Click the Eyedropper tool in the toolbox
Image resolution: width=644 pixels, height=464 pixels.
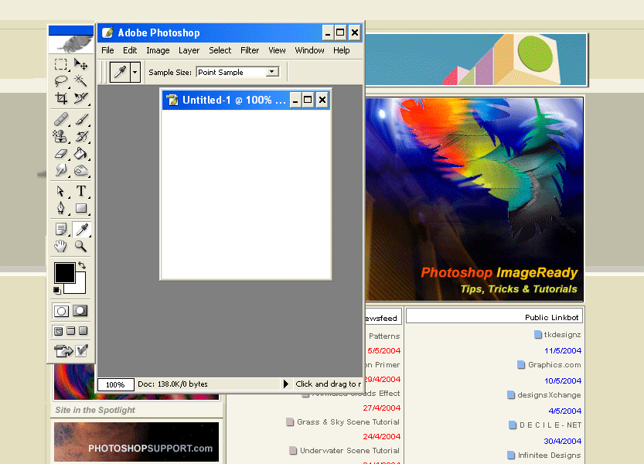[81, 230]
